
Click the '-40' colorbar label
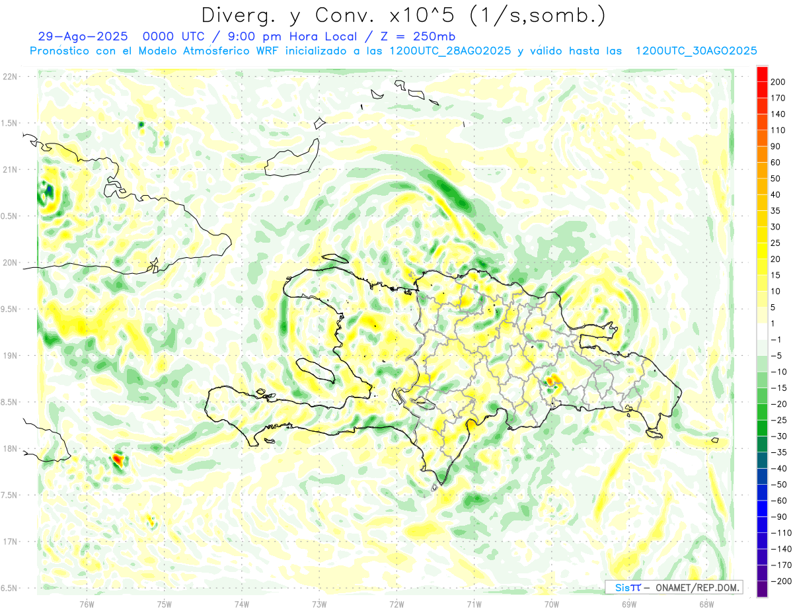(778, 468)
